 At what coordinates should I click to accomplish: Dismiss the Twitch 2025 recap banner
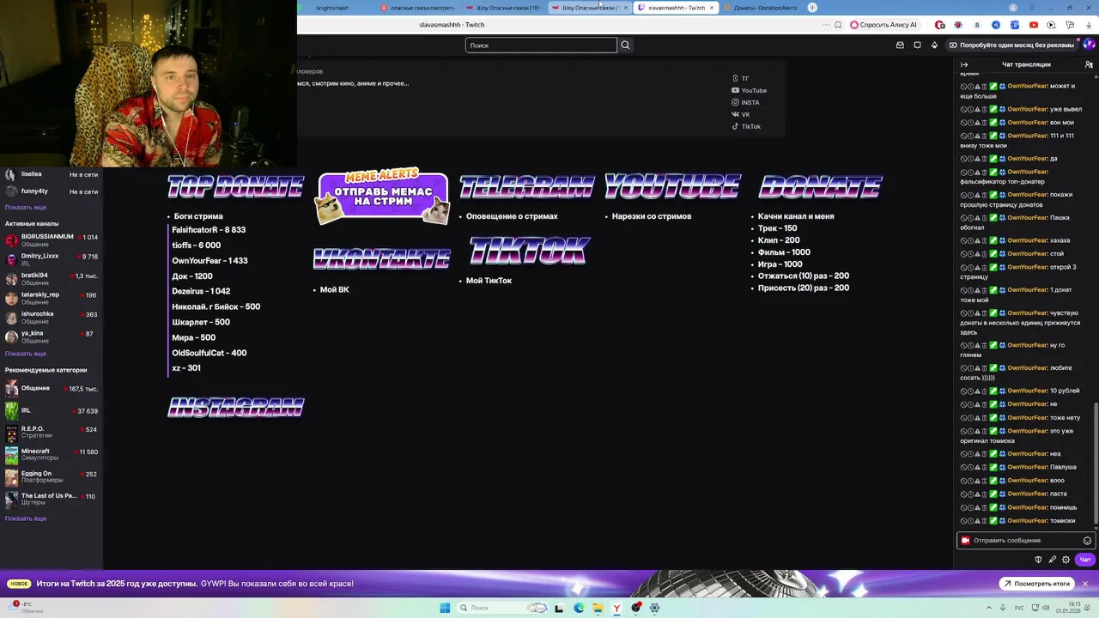(x=1085, y=584)
